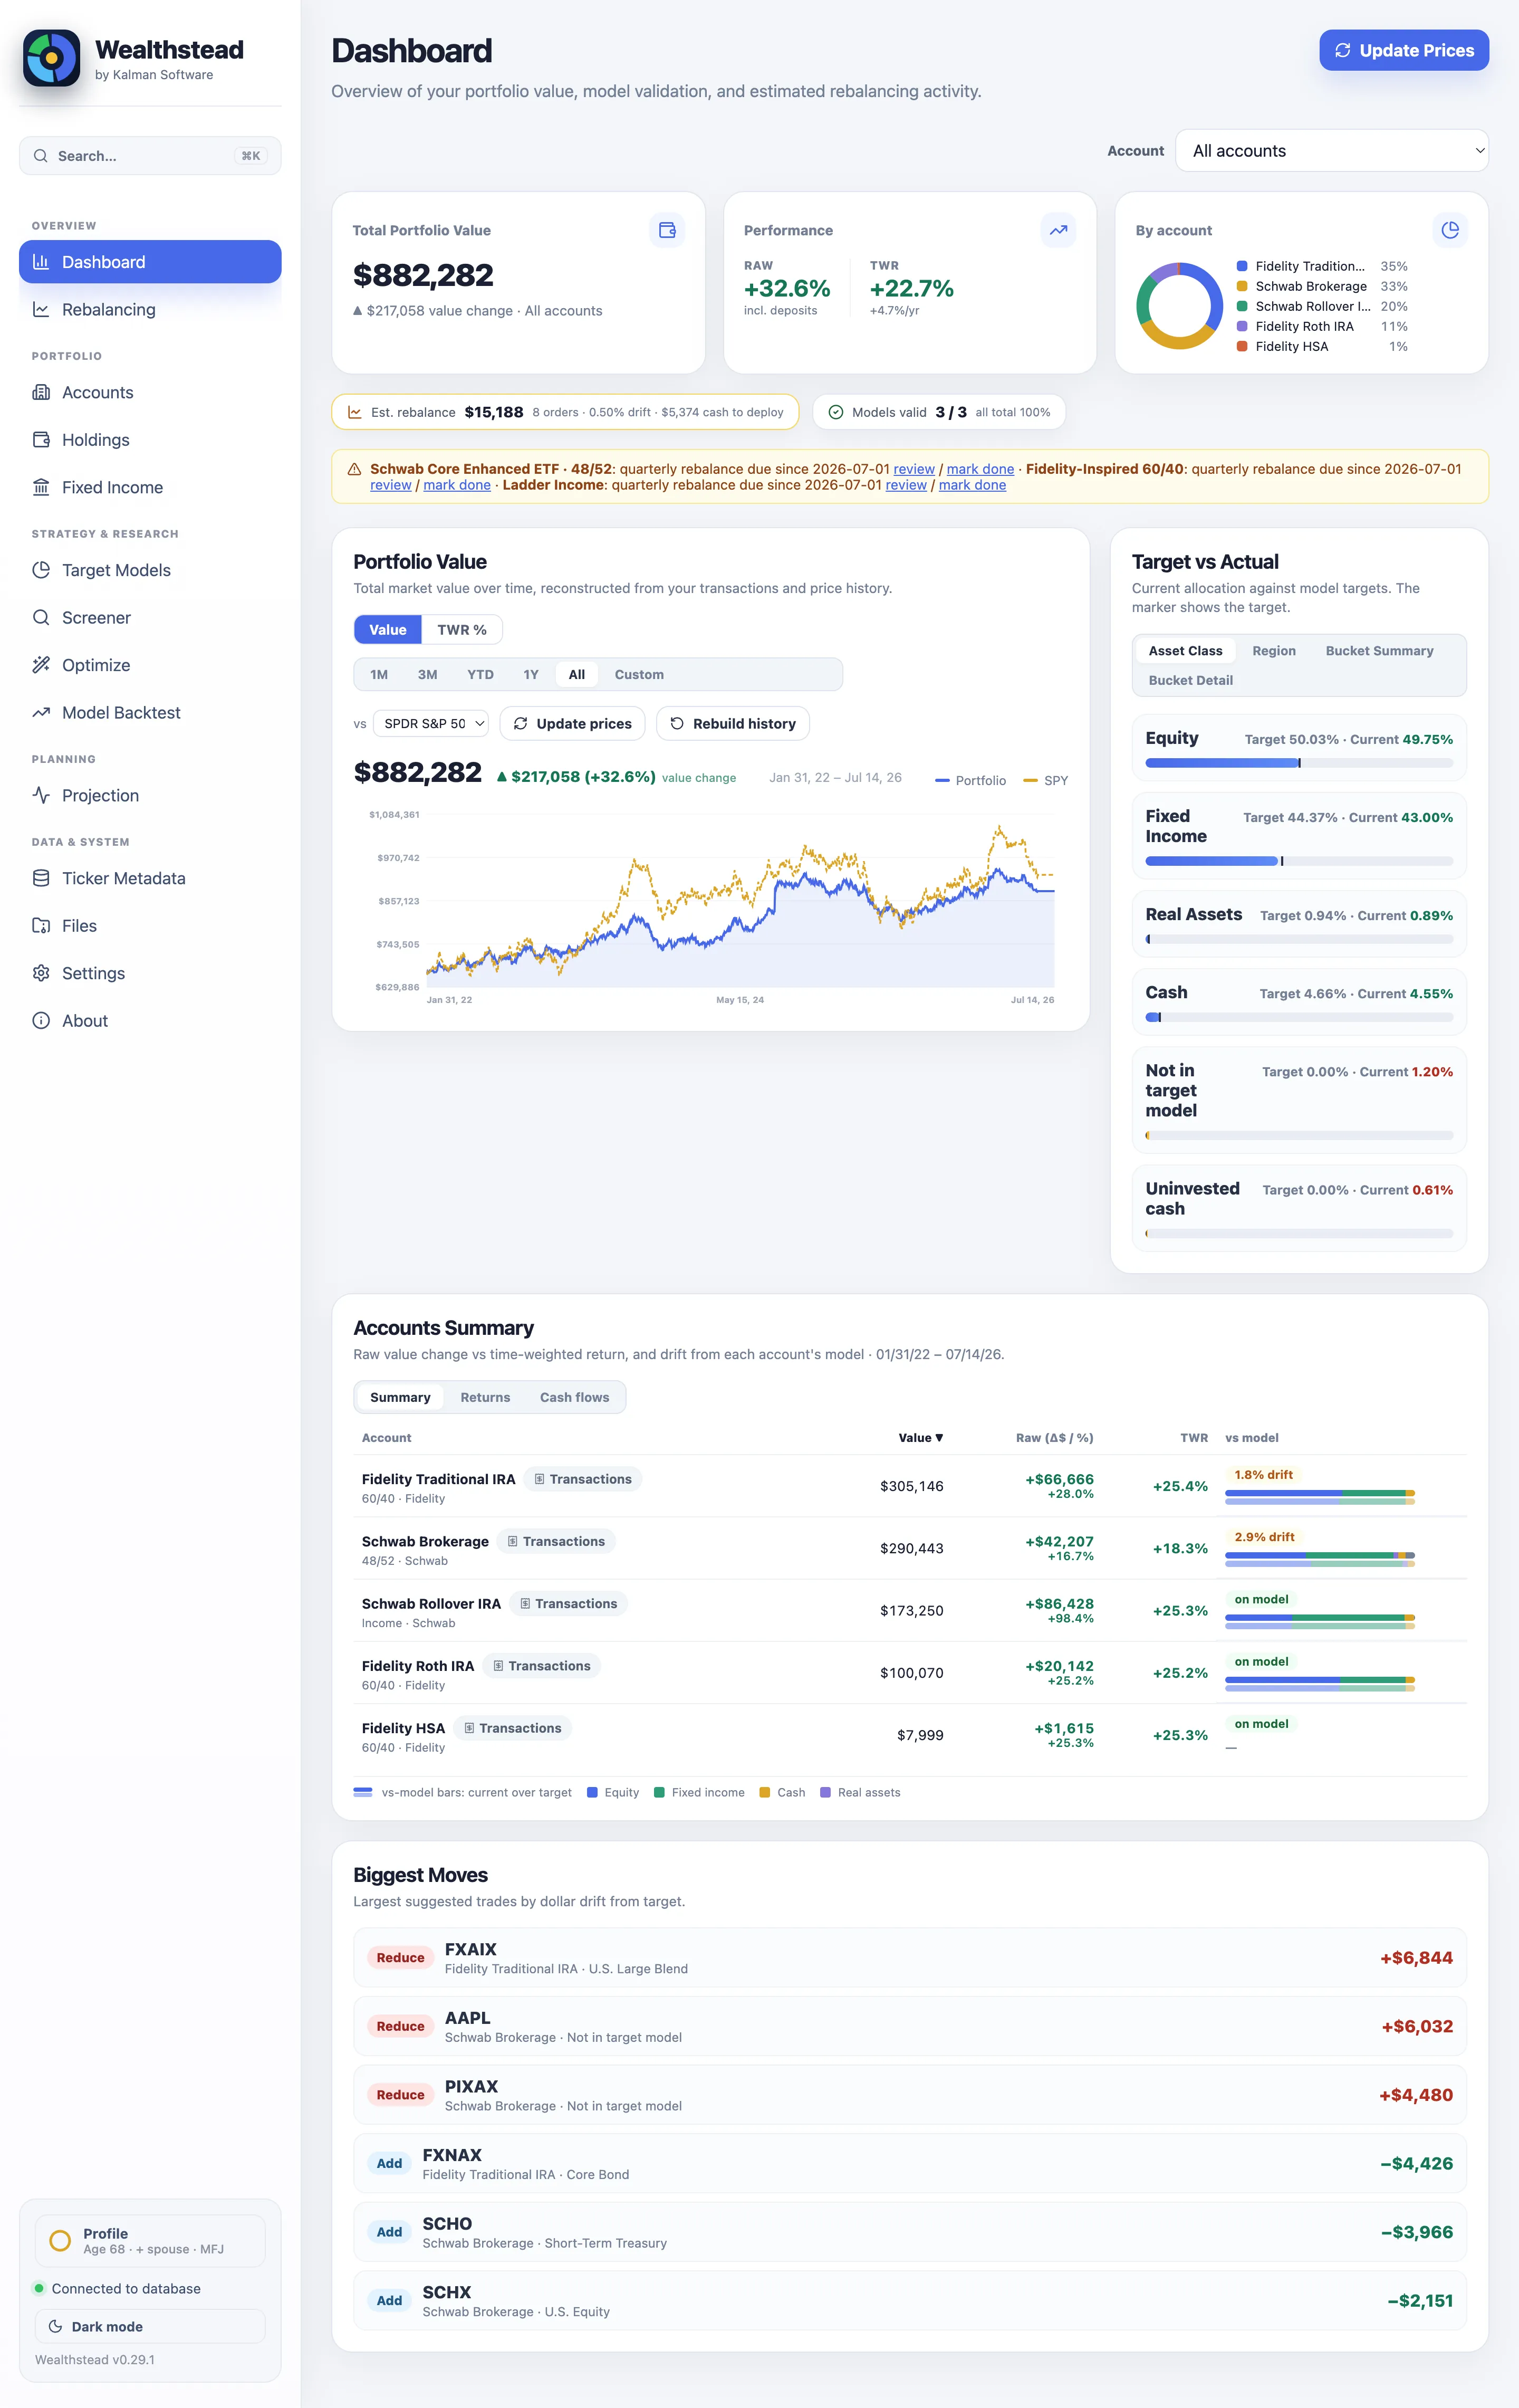Open Transactions for Schwab Brokerage
The image size is (1519, 2408).
coord(555,1542)
